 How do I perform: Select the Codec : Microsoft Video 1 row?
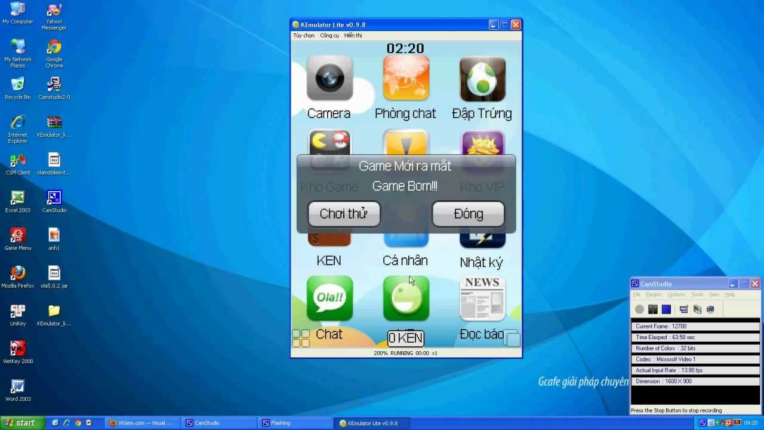point(695,360)
